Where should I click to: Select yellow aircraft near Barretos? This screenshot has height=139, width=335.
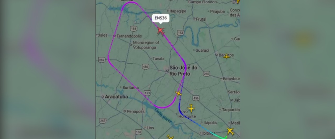pyautogui.click(x=227, y=56)
